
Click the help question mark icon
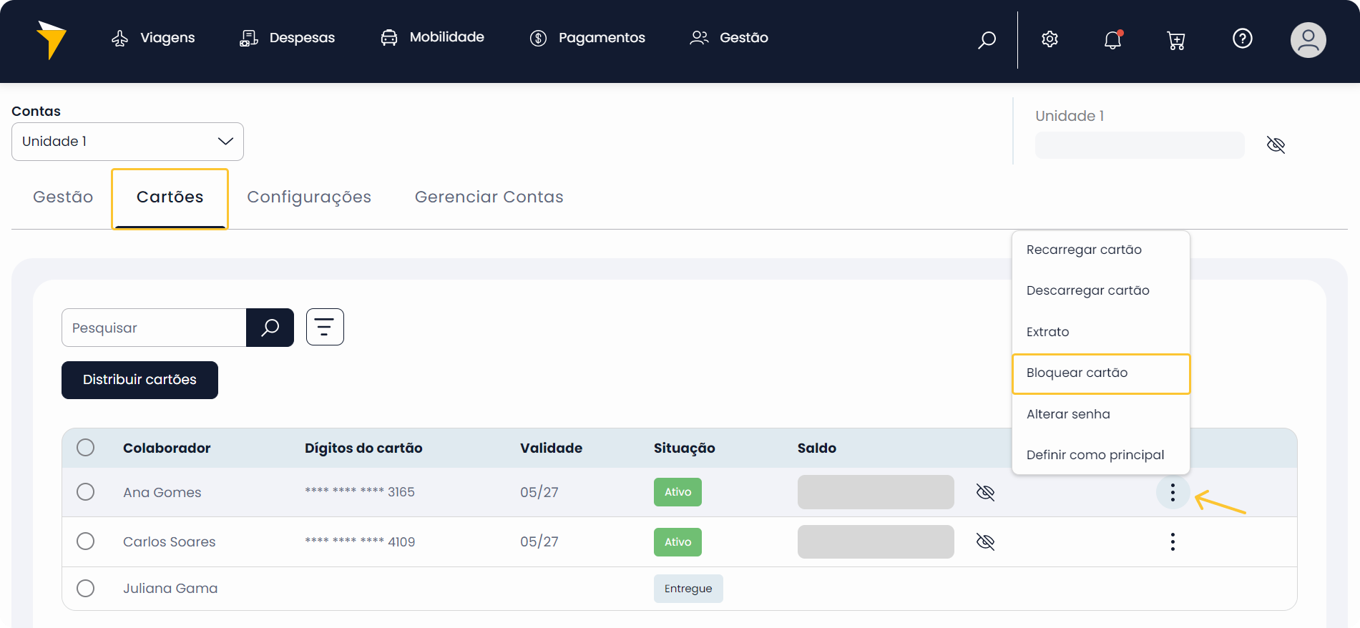pyautogui.click(x=1242, y=39)
